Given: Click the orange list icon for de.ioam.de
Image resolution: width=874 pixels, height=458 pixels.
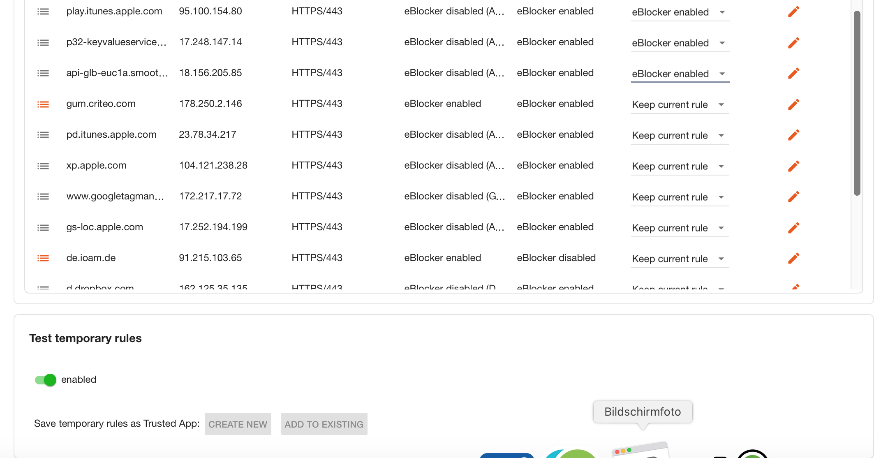Looking at the screenshot, I should [43, 258].
